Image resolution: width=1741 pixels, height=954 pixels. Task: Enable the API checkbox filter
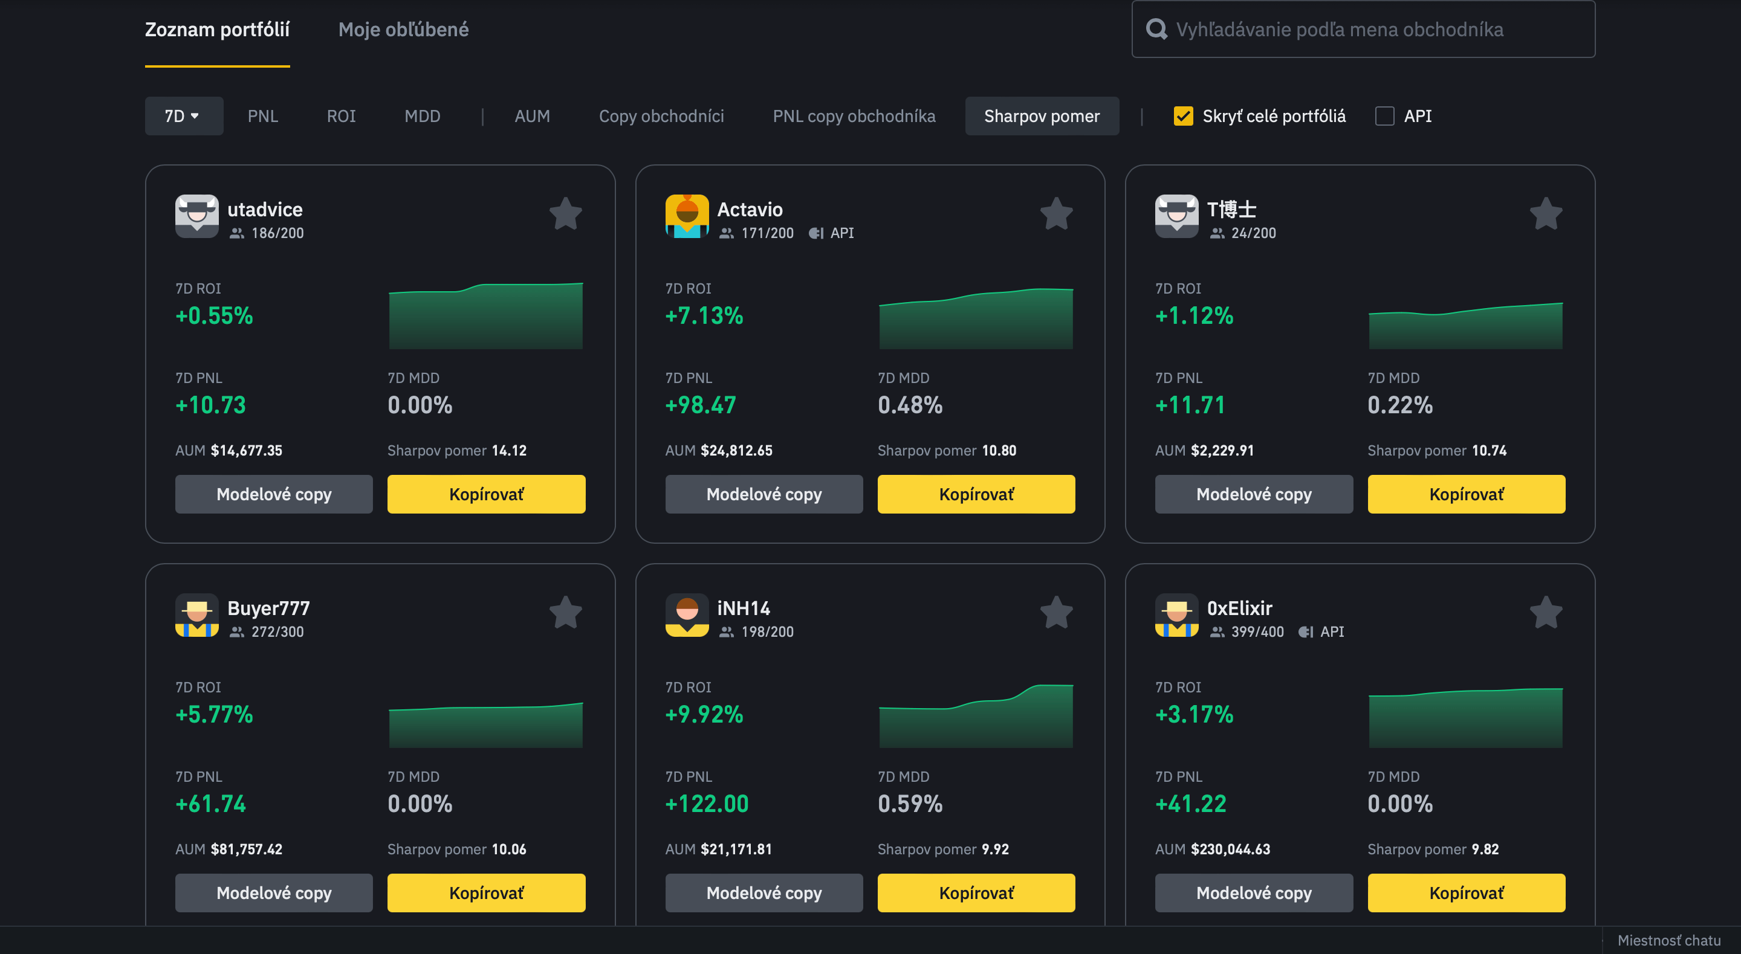pos(1385,116)
